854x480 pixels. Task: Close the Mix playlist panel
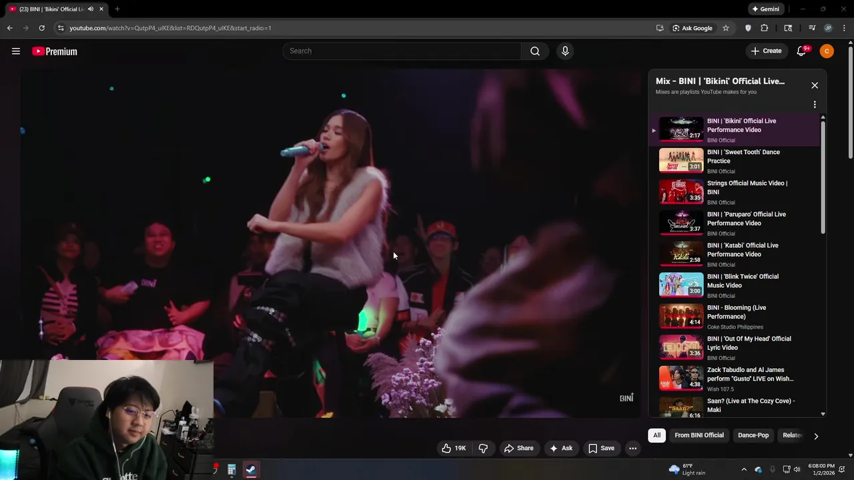(815, 85)
